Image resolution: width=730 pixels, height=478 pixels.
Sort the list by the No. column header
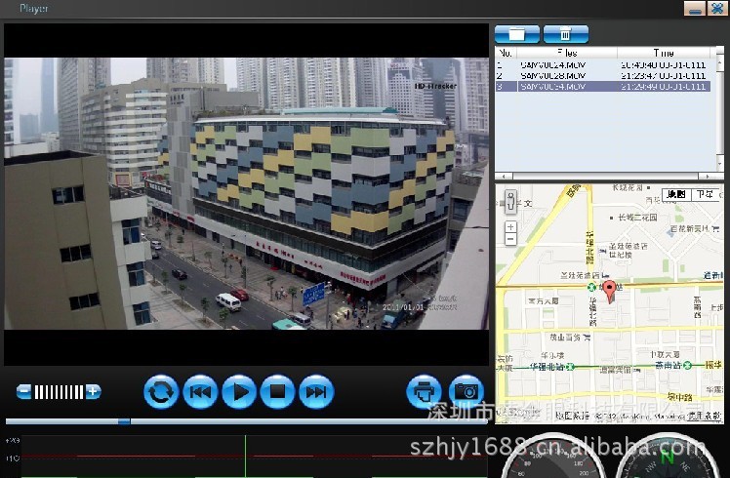(507, 53)
